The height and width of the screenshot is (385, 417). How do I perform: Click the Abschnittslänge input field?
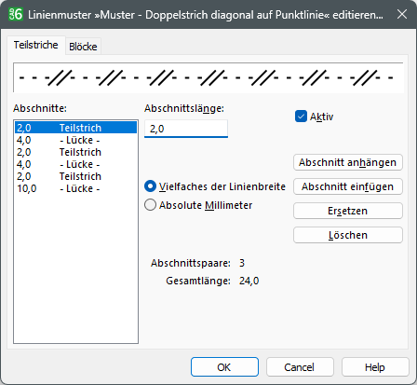[186, 129]
